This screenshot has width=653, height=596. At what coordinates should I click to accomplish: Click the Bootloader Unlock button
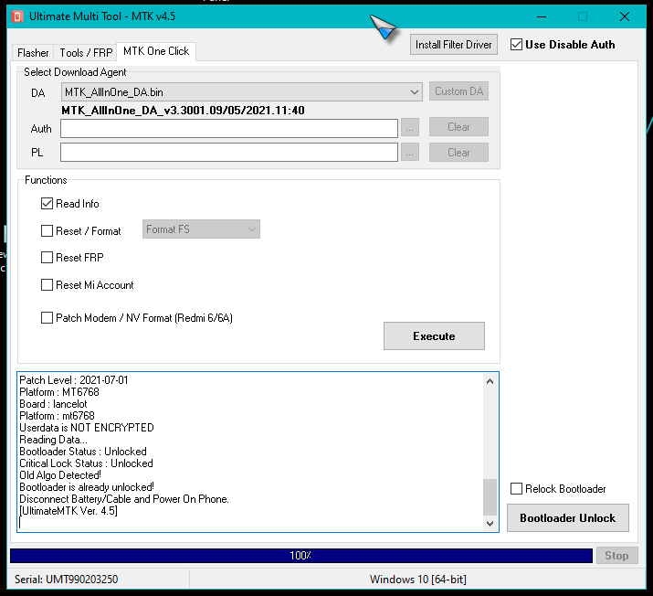[568, 518]
